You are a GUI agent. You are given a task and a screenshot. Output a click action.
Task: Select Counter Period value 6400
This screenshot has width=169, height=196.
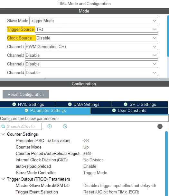coord(87,154)
